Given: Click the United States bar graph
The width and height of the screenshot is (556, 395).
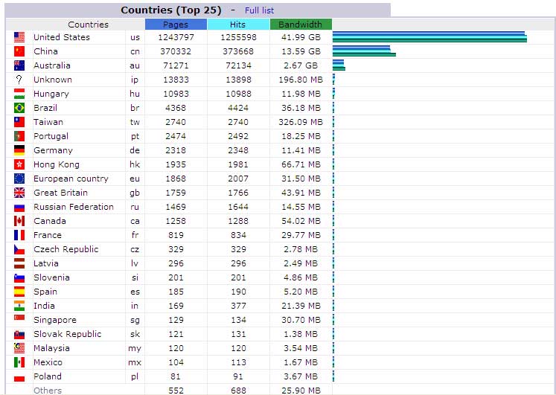Looking at the screenshot, I should pyautogui.click(x=429, y=37).
